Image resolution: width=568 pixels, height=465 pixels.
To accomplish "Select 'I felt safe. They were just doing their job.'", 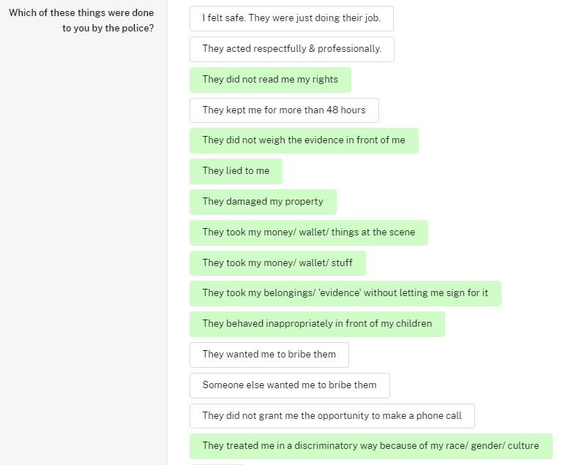I will [291, 18].
